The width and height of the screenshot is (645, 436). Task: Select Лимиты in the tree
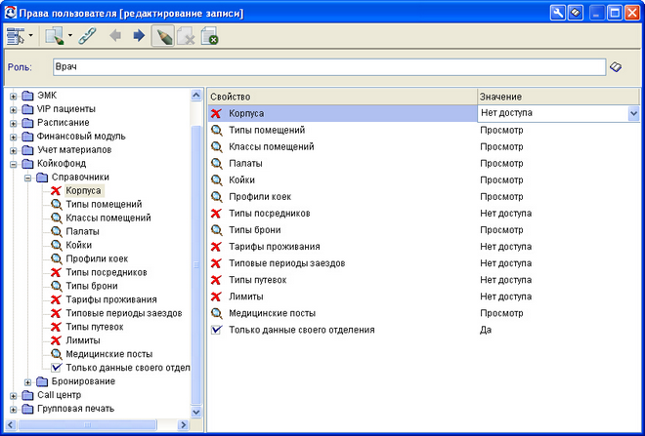(83, 340)
